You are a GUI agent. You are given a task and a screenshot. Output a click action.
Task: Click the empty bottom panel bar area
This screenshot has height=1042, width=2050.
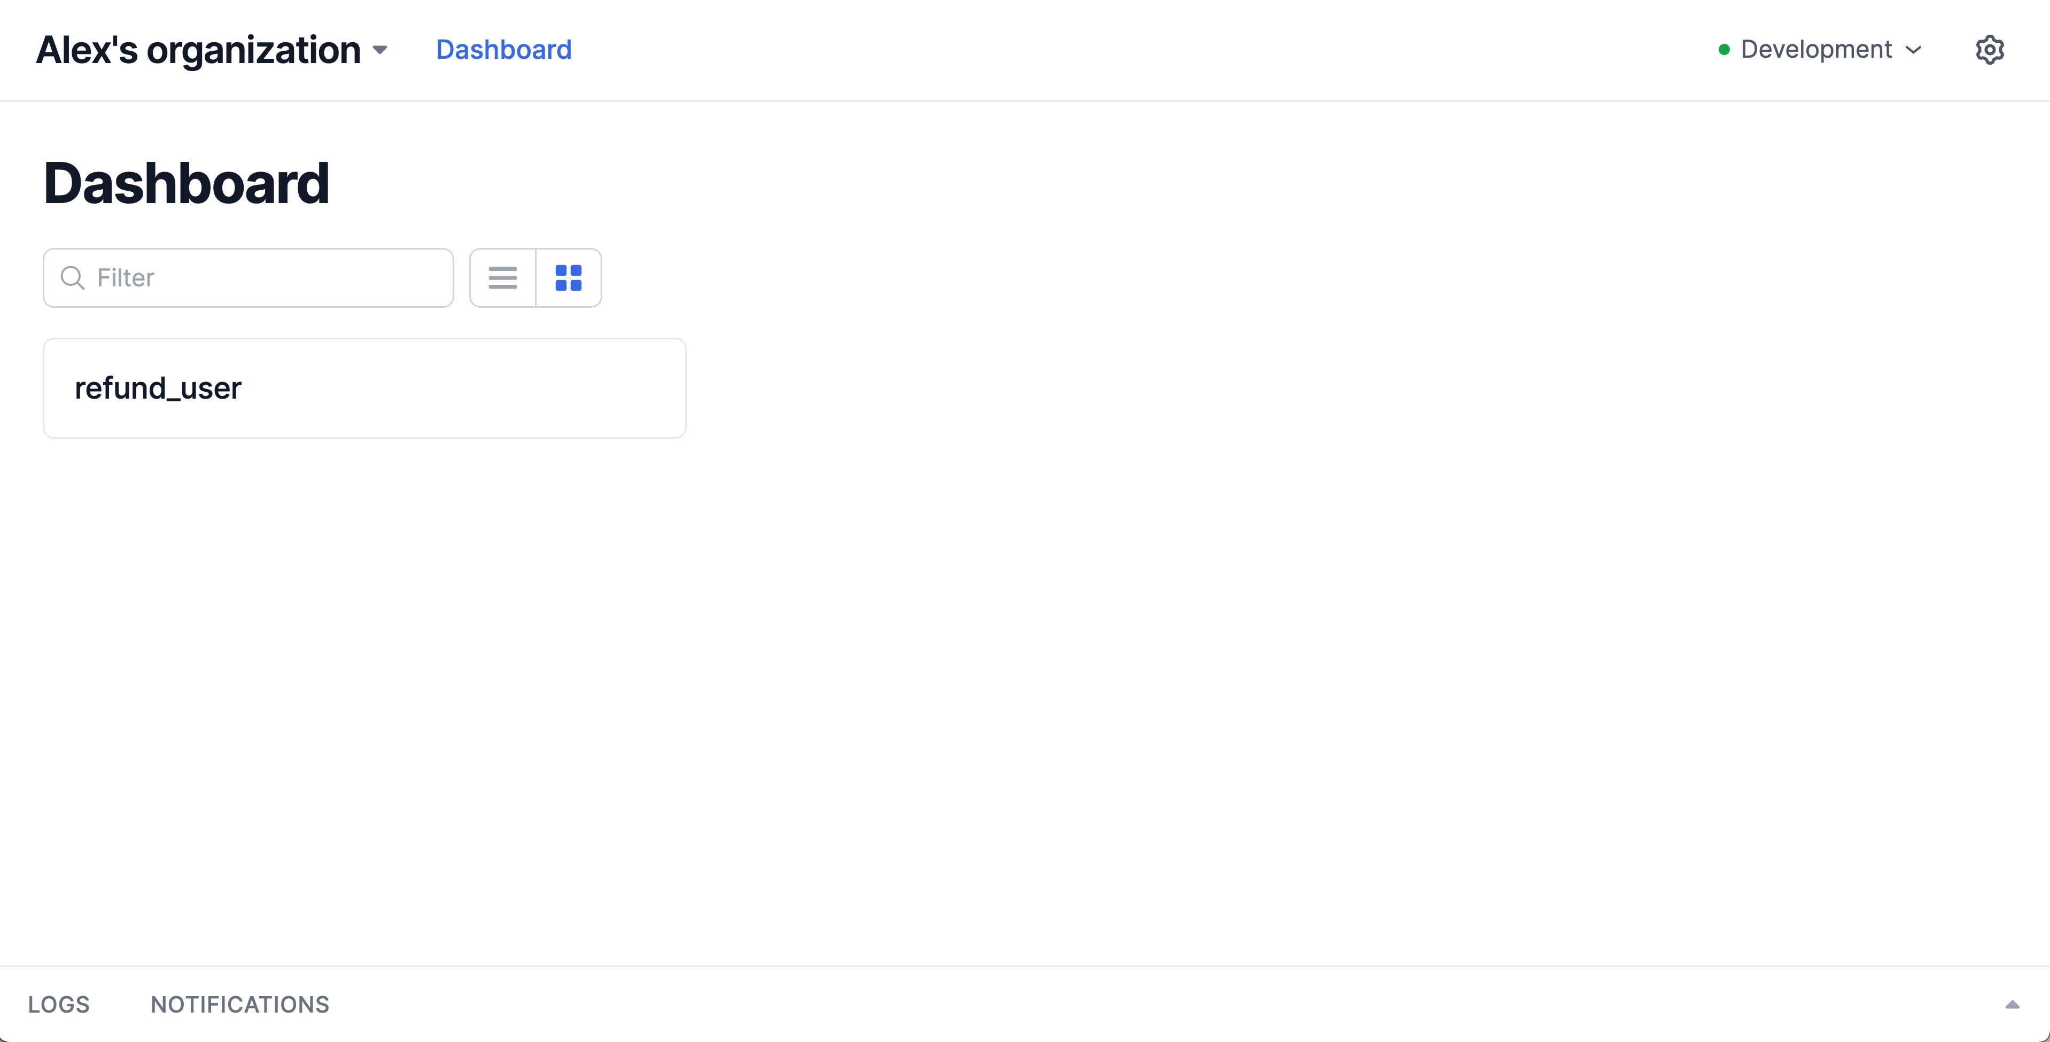coord(1114,1005)
